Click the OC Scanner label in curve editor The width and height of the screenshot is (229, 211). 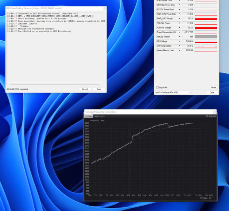pos(211,116)
